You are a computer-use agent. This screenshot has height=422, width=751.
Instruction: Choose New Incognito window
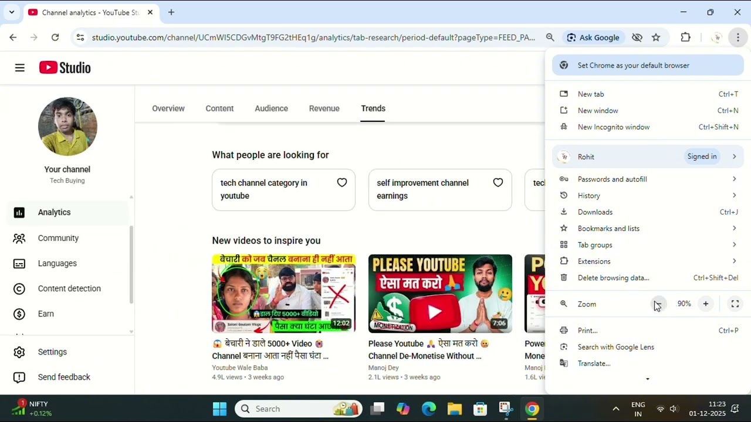(x=648, y=127)
